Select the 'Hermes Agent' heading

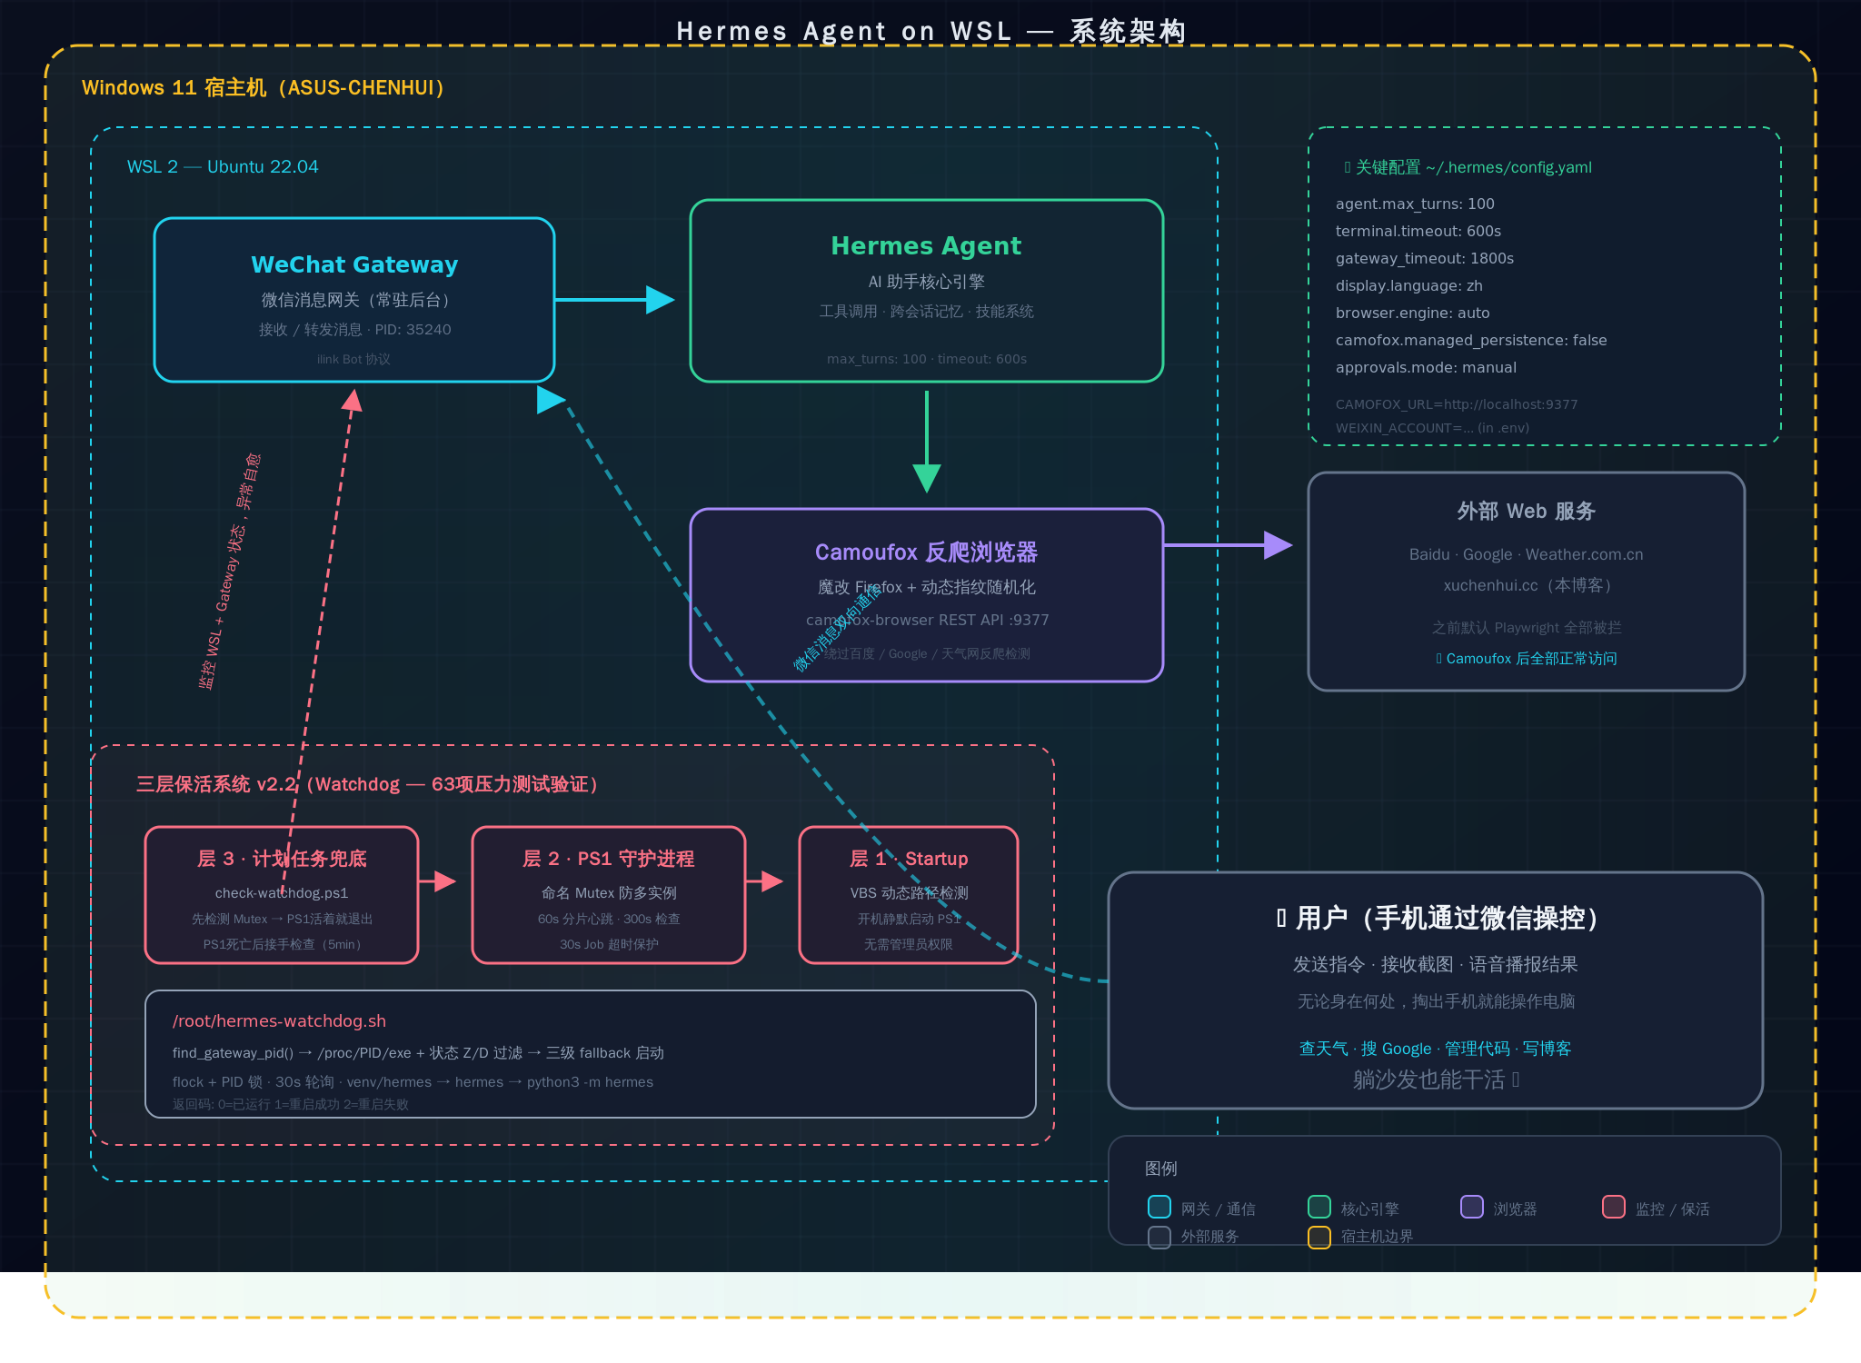(x=926, y=246)
